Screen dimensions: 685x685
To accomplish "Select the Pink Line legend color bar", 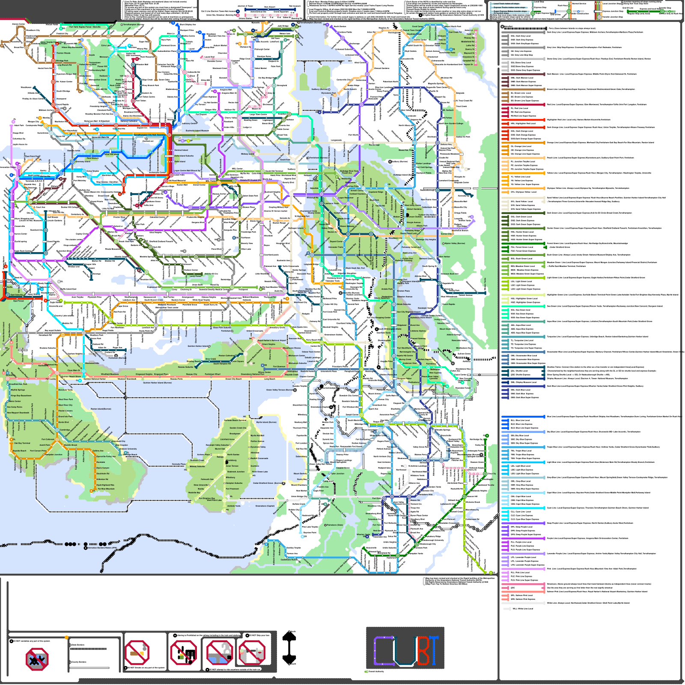I will coord(523,569).
